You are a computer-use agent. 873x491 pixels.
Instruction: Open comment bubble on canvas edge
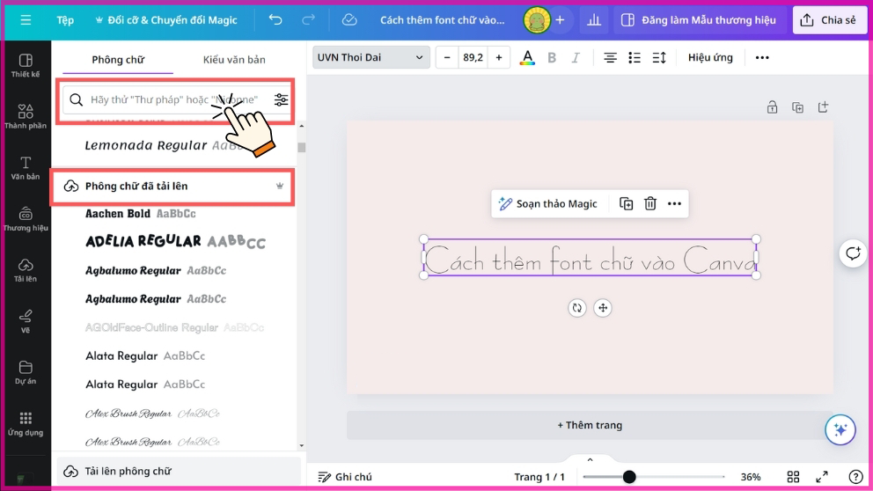click(853, 253)
